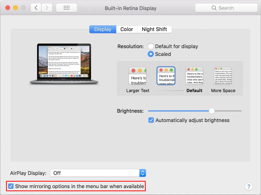Choose the More Space resolution preset
Viewport: 261px width, 195px height.
tap(223, 76)
